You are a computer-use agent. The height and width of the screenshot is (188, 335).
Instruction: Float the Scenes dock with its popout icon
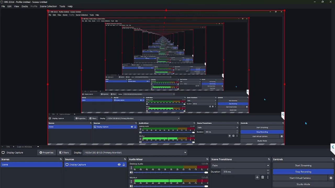pyautogui.click(x=61, y=159)
